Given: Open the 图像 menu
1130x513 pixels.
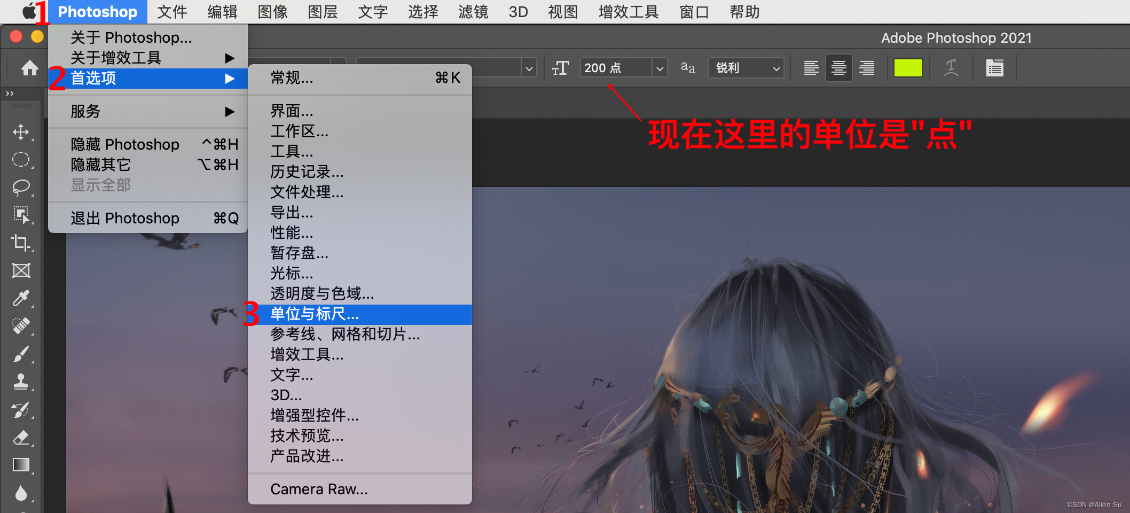Looking at the screenshot, I should click(x=273, y=12).
